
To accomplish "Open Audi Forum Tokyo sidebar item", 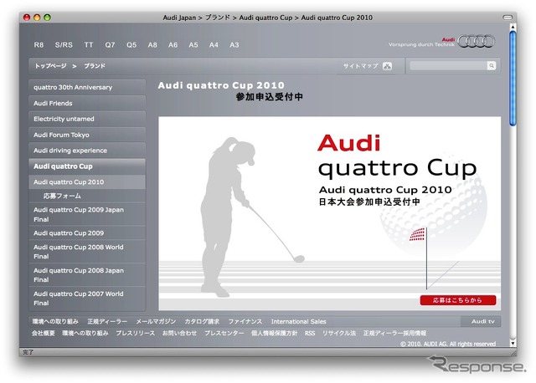I will pyautogui.click(x=87, y=135).
